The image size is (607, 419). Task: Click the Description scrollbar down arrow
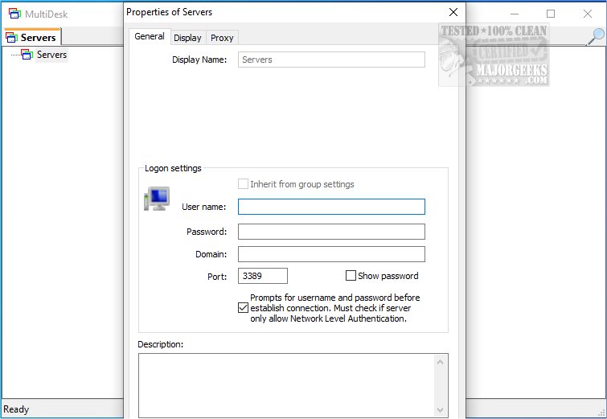[x=440, y=409]
